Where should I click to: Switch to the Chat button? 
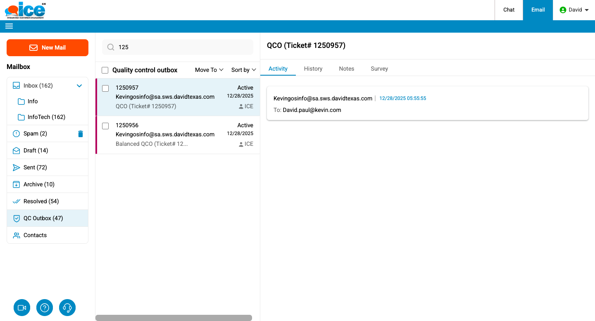coord(509,10)
